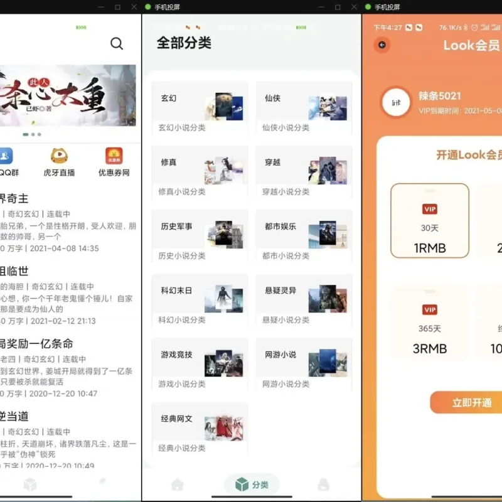Open novel titled 局奖励一亿条命

(x=36, y=344)
